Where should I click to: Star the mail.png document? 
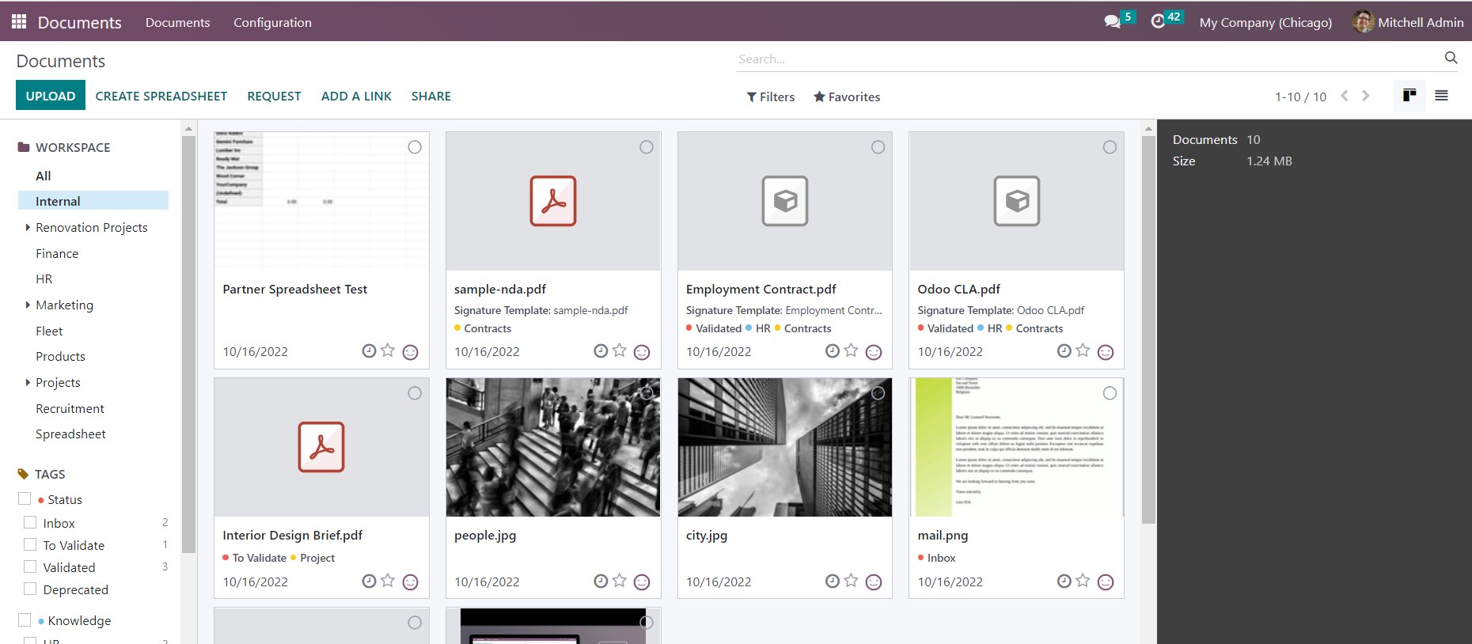(x=1083, y=581)
